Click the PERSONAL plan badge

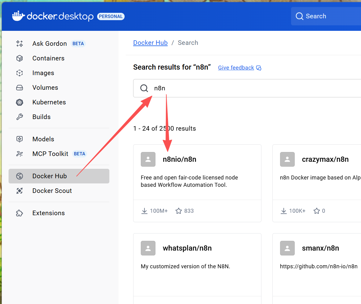click(111, 16)
